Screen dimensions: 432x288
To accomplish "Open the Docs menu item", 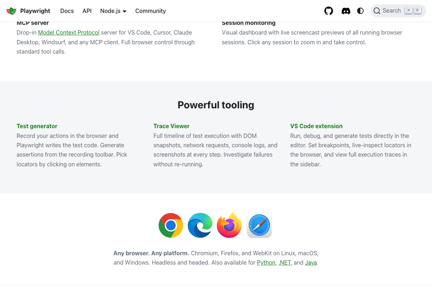I will 67,11.
